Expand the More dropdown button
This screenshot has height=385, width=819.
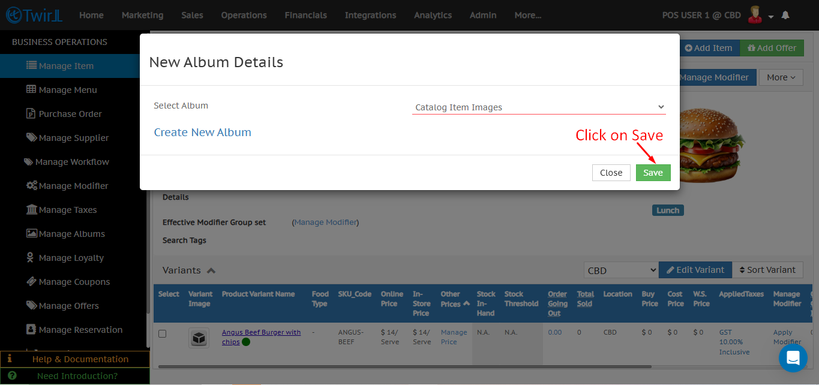pyautogui.click(x=780, y=77)
